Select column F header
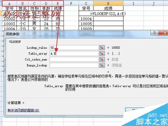This screenshot has width=168, height=126. [71, 4]
